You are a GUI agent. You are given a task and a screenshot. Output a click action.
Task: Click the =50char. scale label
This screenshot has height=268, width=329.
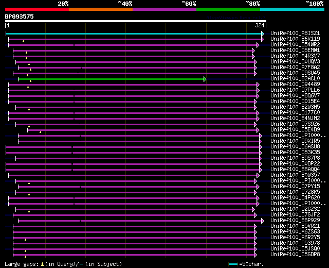(251, 264)
